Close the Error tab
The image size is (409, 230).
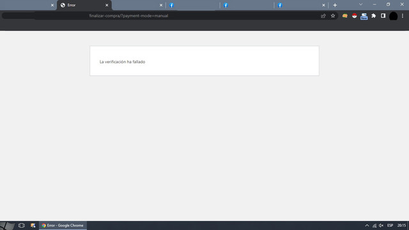[x=107, y=5]
